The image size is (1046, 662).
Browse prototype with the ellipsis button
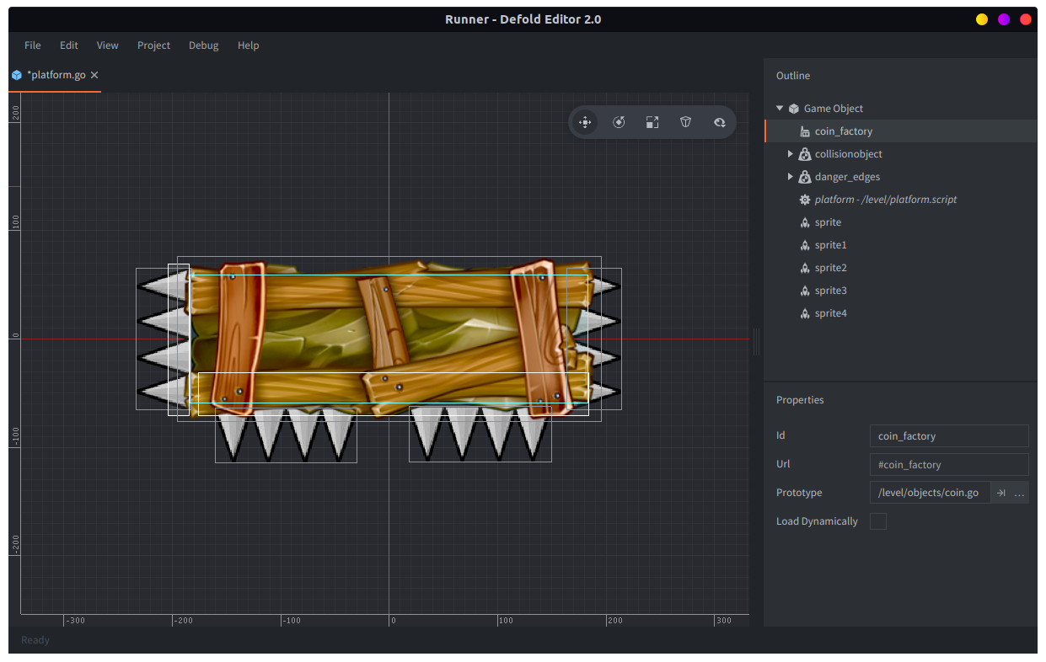pyautogui.click(x=1019, y=493)
